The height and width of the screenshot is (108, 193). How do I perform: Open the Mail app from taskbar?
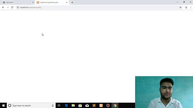coord(87,105)
